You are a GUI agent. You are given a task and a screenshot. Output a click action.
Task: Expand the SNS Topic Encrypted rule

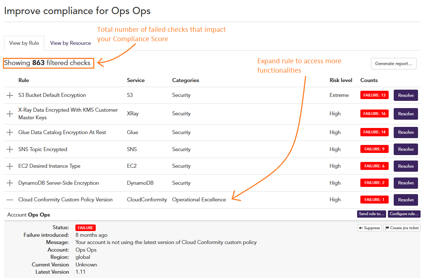10,149
